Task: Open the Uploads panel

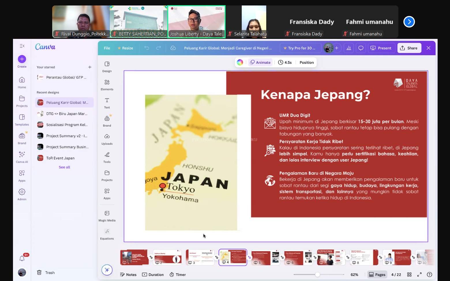Action: (x=107, y=139)
